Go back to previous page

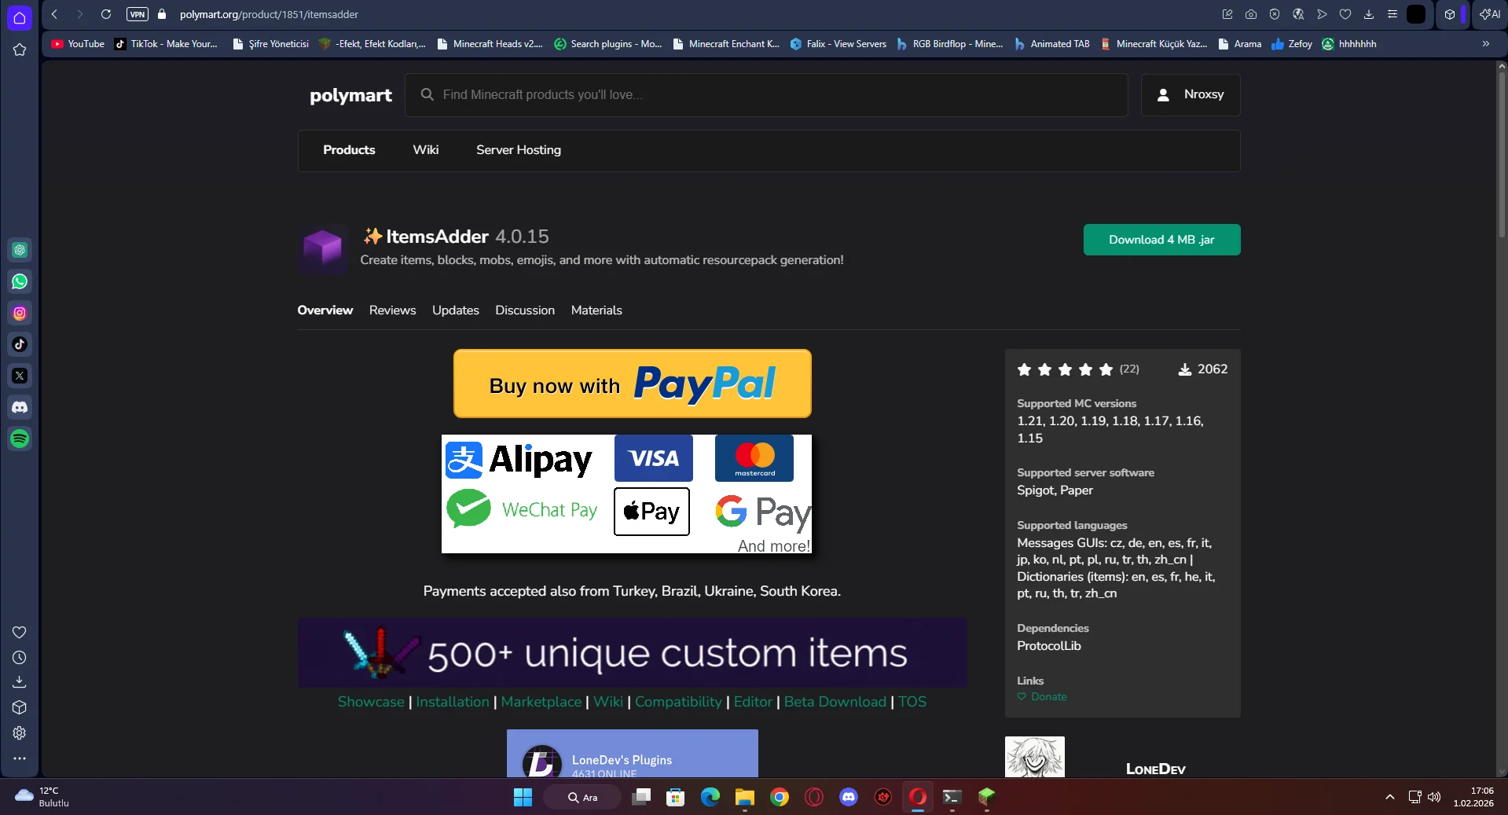coord(54,14)
